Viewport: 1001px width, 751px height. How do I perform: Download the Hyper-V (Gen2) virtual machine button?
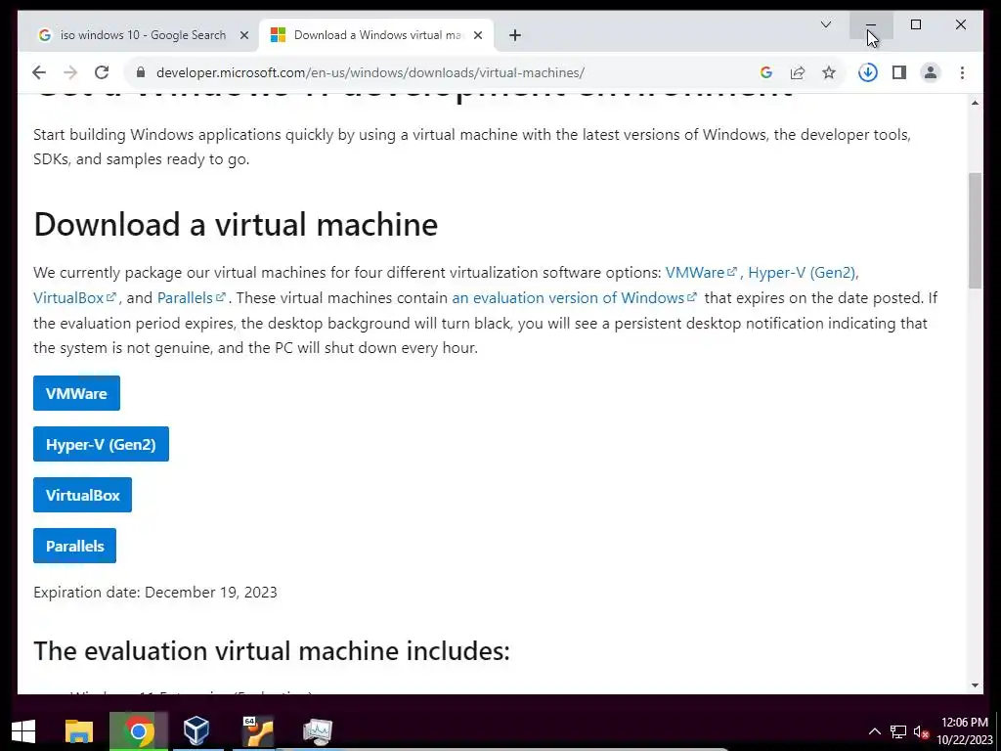[x=101, y=444]
